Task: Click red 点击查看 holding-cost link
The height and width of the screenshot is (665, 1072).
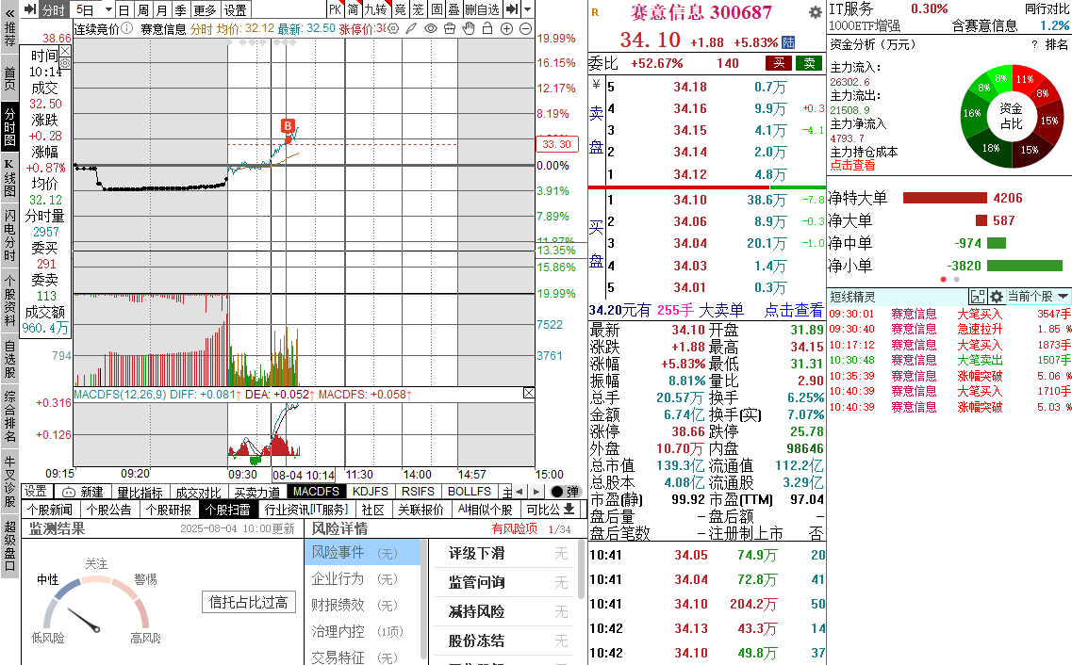Action: click(852, 165)
